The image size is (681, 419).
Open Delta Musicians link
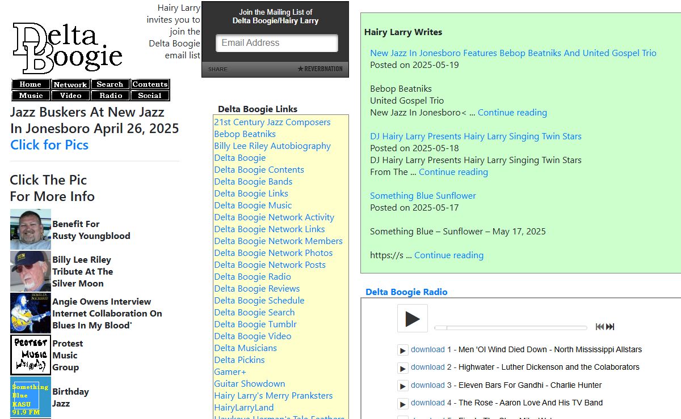[245, 348]
